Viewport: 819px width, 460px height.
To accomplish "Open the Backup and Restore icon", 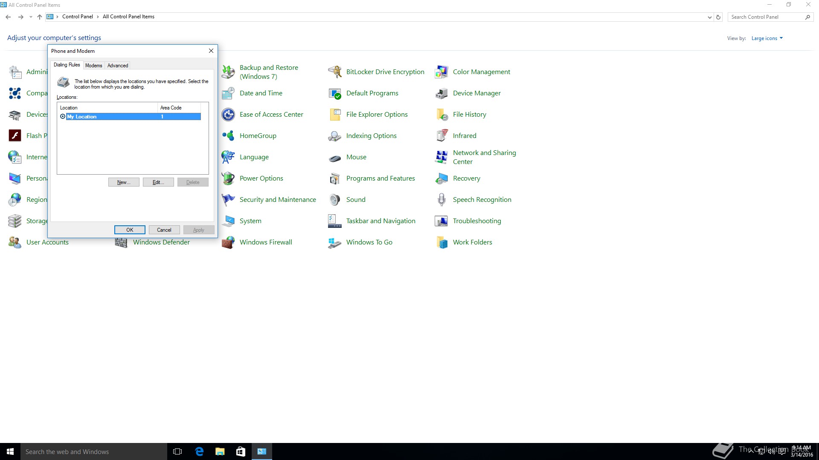I will (x=228, y=72).
